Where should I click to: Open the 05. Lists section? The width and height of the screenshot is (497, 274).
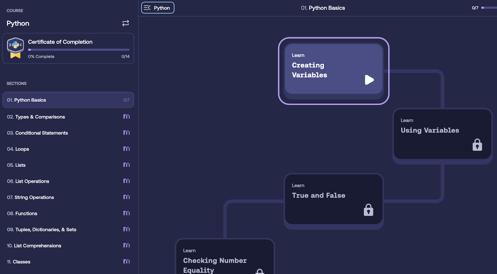point(68,165)
